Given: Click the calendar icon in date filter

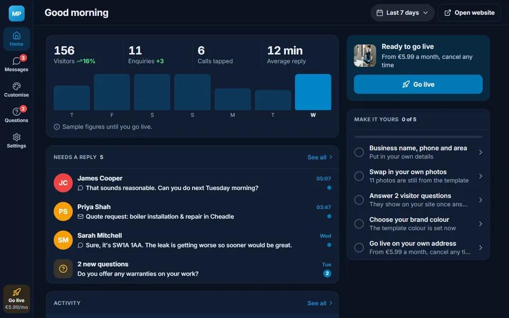Looking at the screenshot, I should tap(380, 13).
